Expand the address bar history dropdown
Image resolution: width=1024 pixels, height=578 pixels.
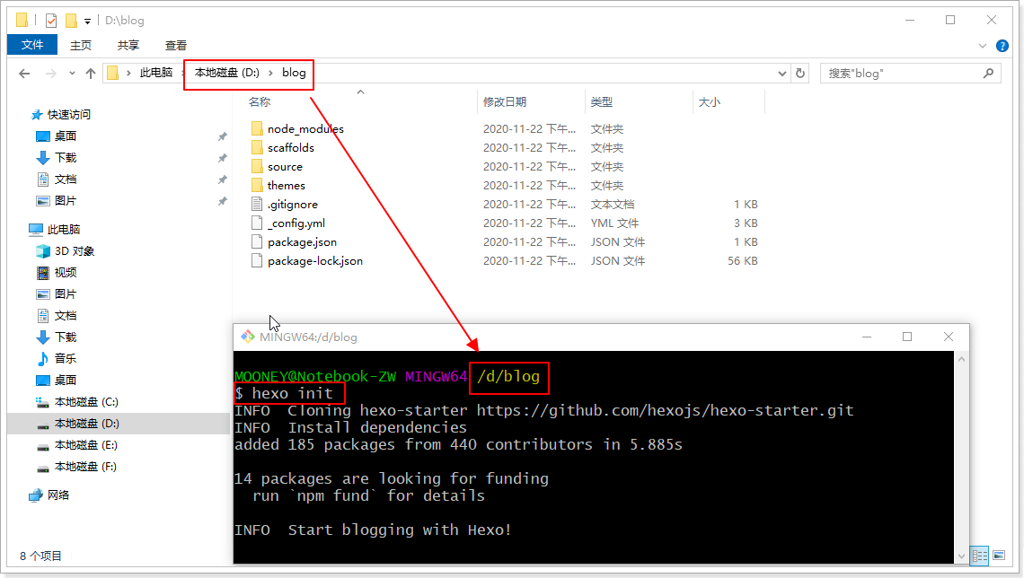click(x=781, y=73)
